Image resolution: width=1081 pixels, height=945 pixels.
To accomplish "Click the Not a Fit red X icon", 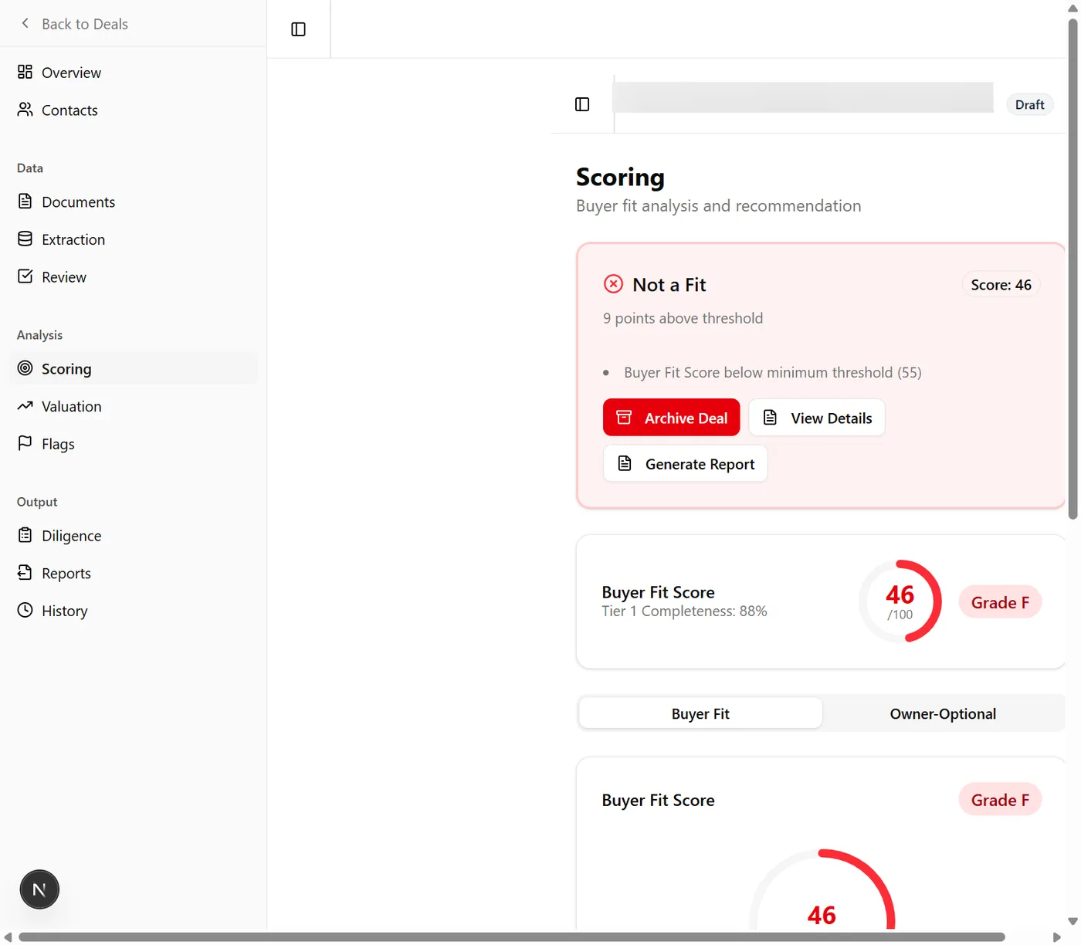I will pyautogui.click(x=613, y=284).
